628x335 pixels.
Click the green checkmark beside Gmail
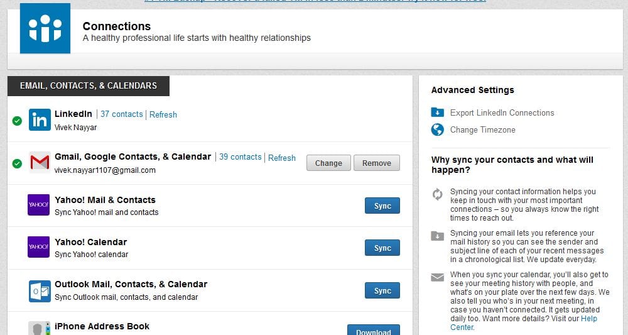click(x=17, y=163)
